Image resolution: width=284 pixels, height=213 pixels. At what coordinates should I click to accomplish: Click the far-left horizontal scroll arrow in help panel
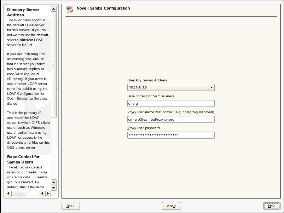(8, 194)
